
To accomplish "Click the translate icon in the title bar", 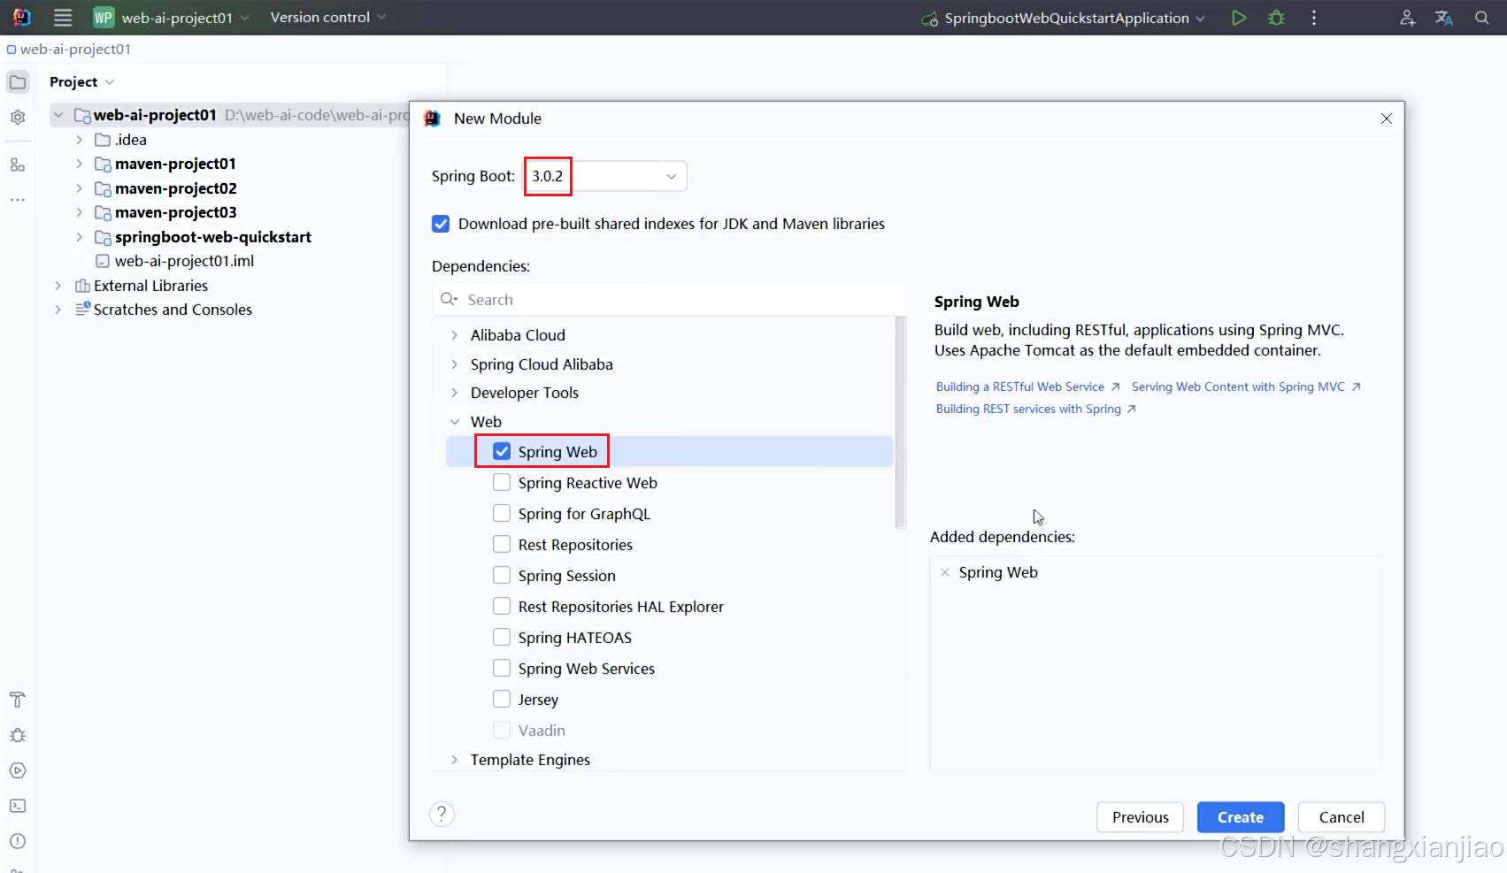I will click(x=1444, y=18).
